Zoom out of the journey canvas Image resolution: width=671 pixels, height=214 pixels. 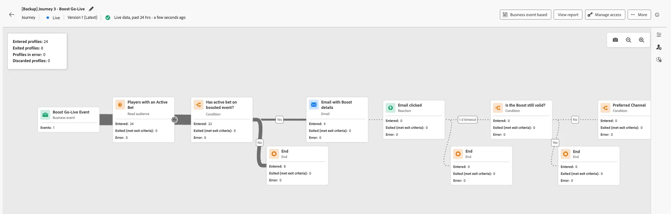(x=628, y=40)
